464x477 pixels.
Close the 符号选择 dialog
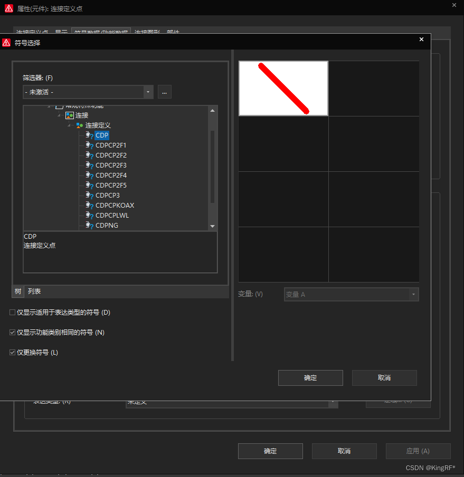[x=421, y=39]
